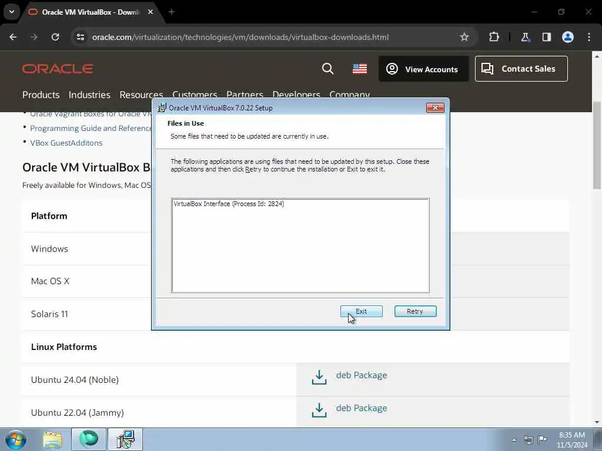The height and width of the screenshot is (451, 602).
Task: Select the VirtualBox setup taskbar icon
Action: 125,439
